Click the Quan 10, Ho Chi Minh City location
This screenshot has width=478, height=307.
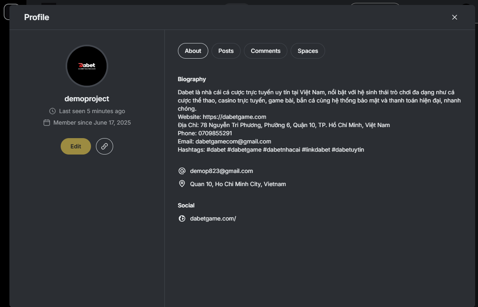(x=238, y=184)
